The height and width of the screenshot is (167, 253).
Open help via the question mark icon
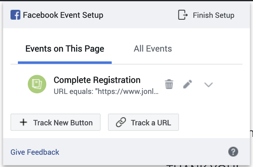tap(233, 152)
